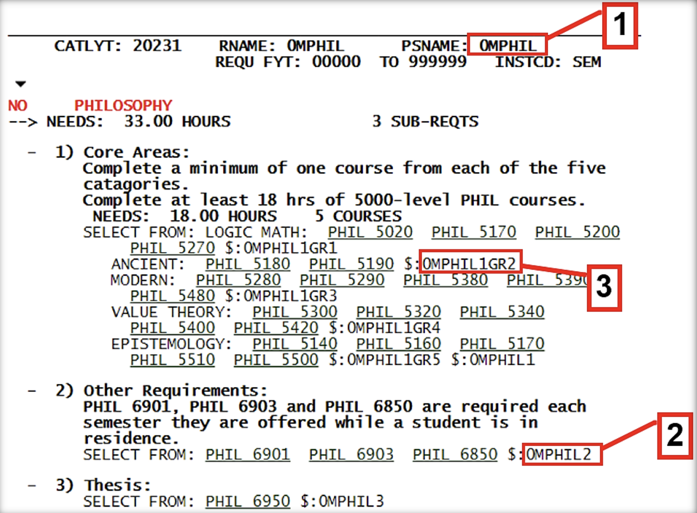Viewport: 697px width, 513px height.
Task: Collapse the Philosophy requirement triangle arrow
Action: click(x=20, y=84)
